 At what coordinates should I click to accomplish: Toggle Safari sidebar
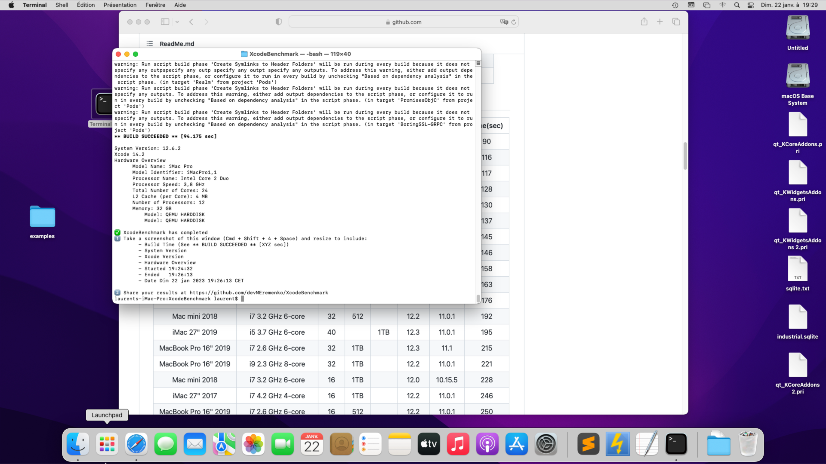(165, 22)
